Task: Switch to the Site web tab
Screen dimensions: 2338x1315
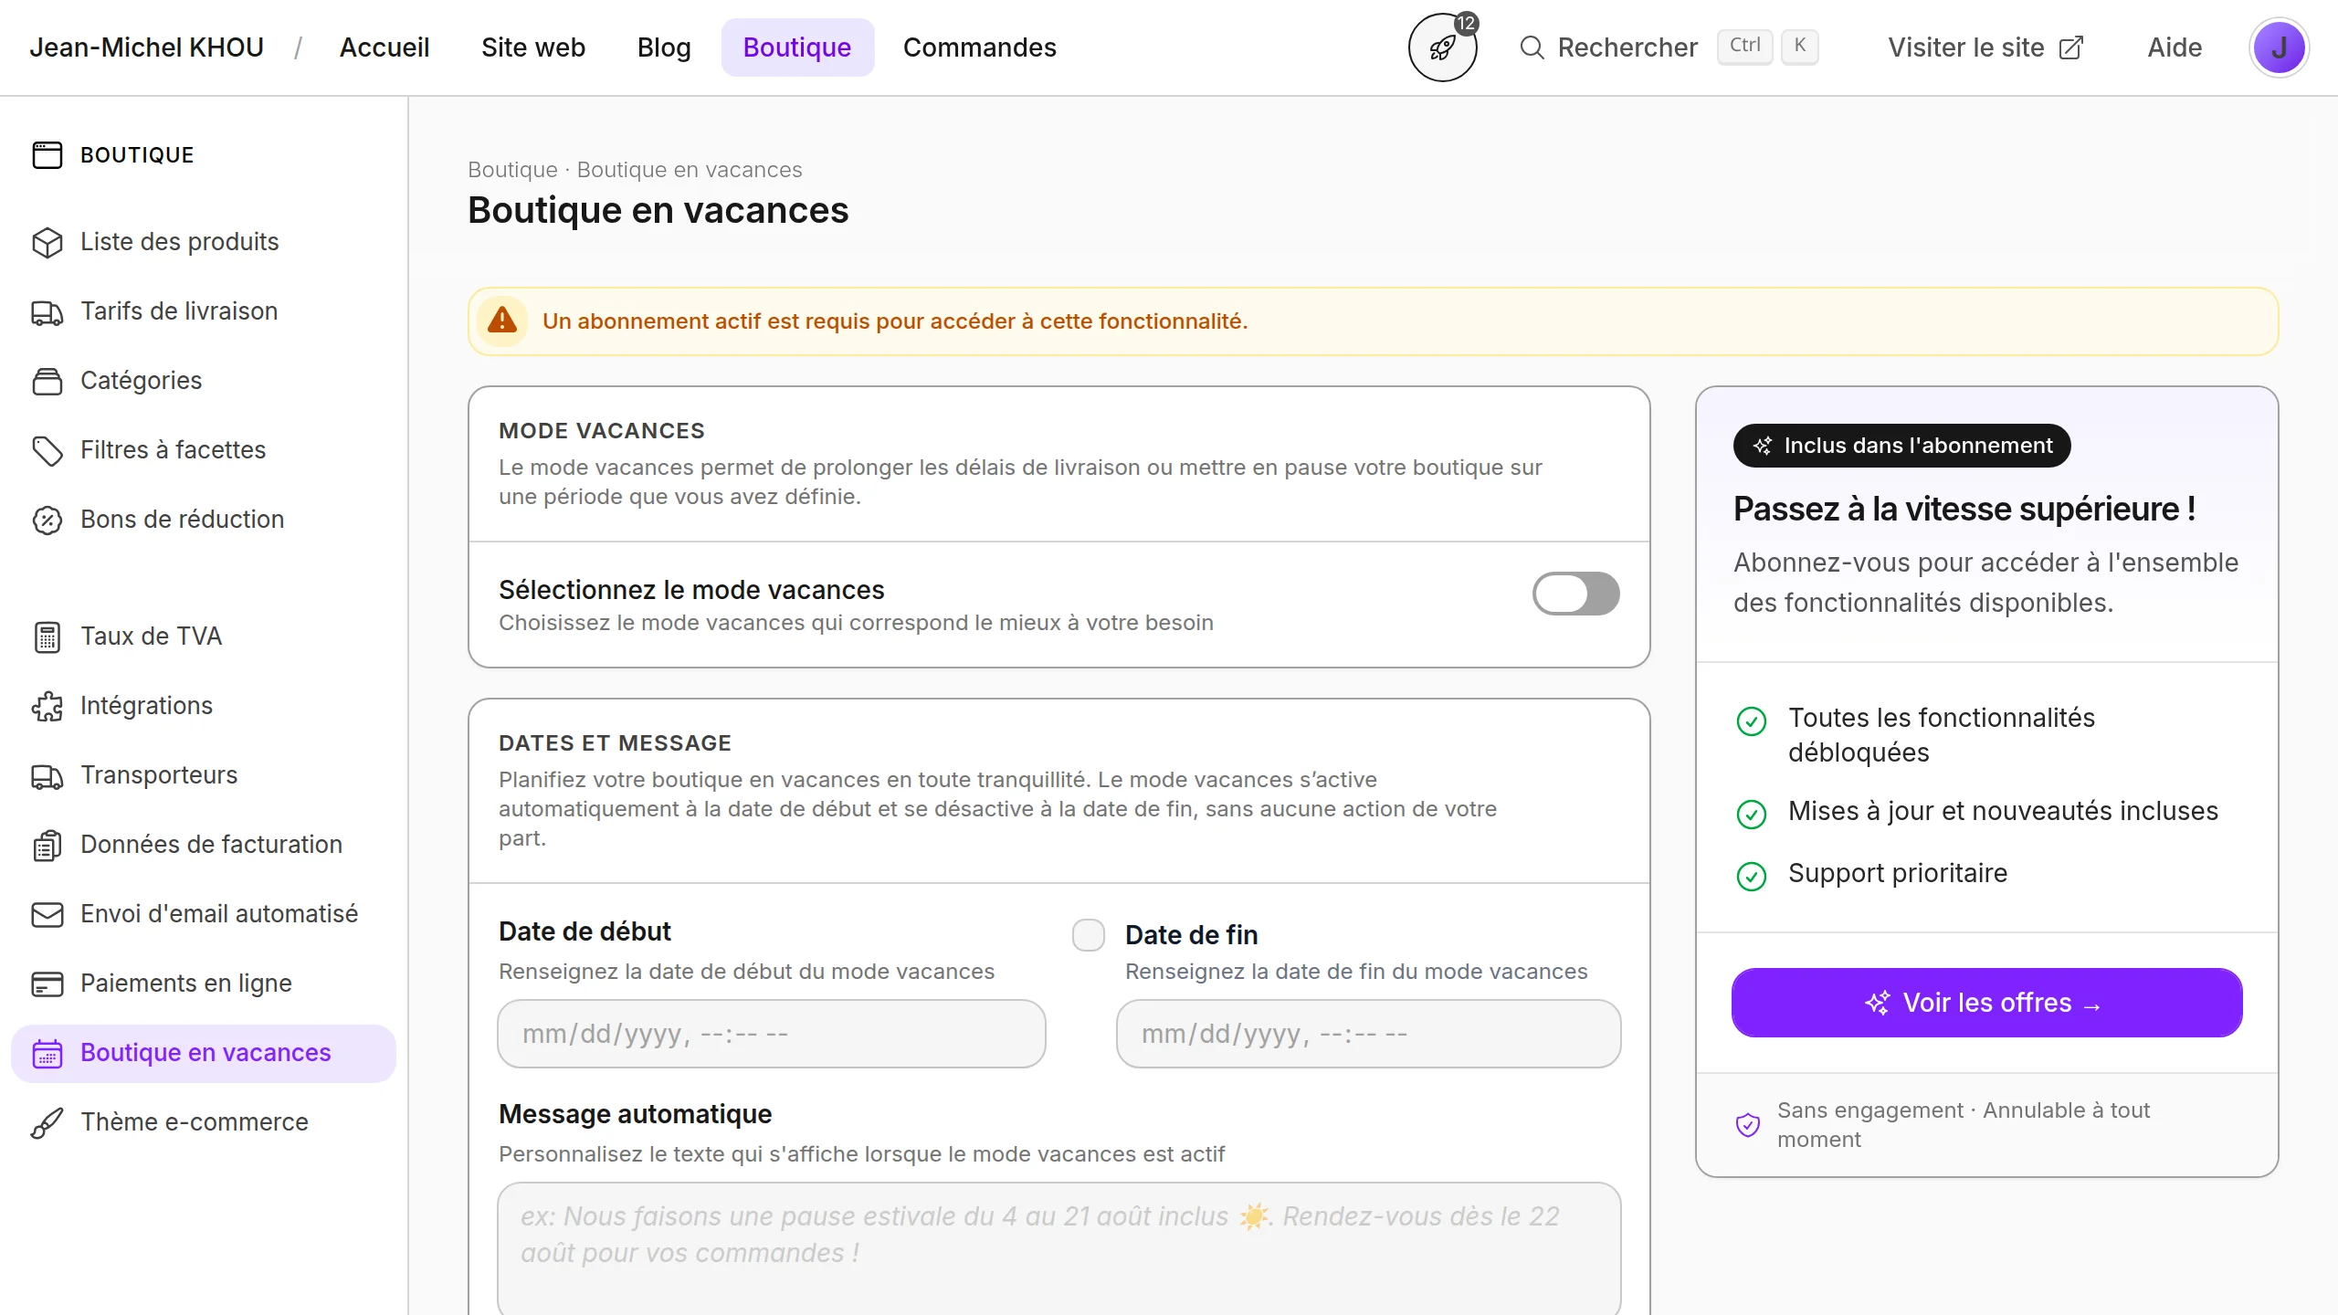Action: [532, 47]
